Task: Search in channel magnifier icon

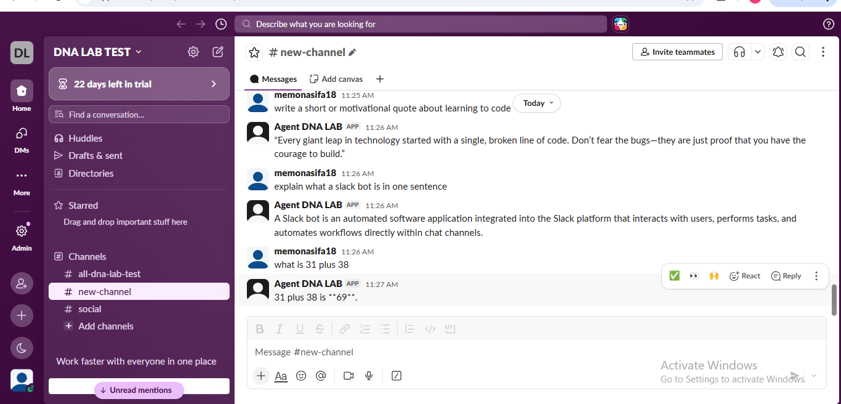Action: (x=800, y=52)
